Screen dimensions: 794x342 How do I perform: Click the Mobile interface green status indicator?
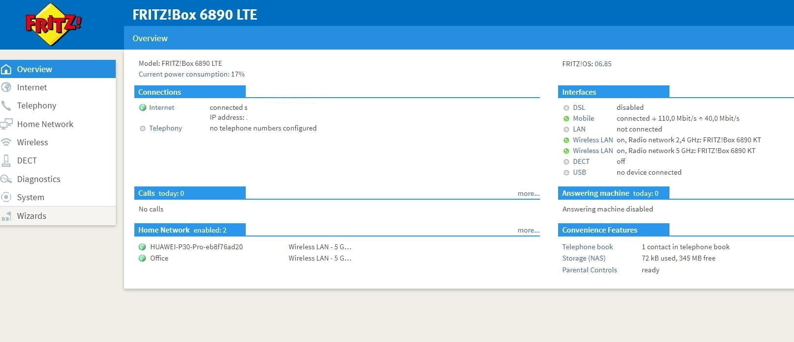566,118
